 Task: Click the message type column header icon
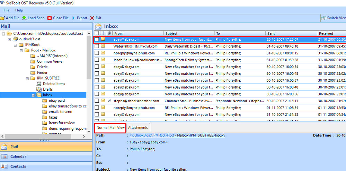pyautogui.click(x=102, y=33)
